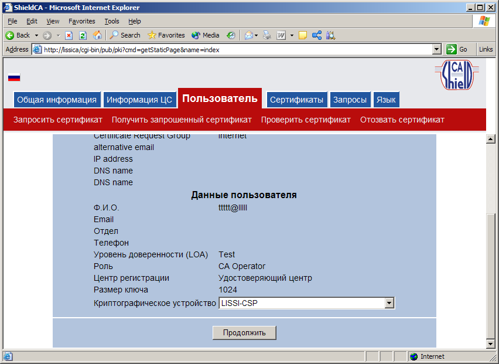Viewport: 499px width, 364px height.
Task: Expand the Криптографическое устройство dropdown
Action: 389,303
